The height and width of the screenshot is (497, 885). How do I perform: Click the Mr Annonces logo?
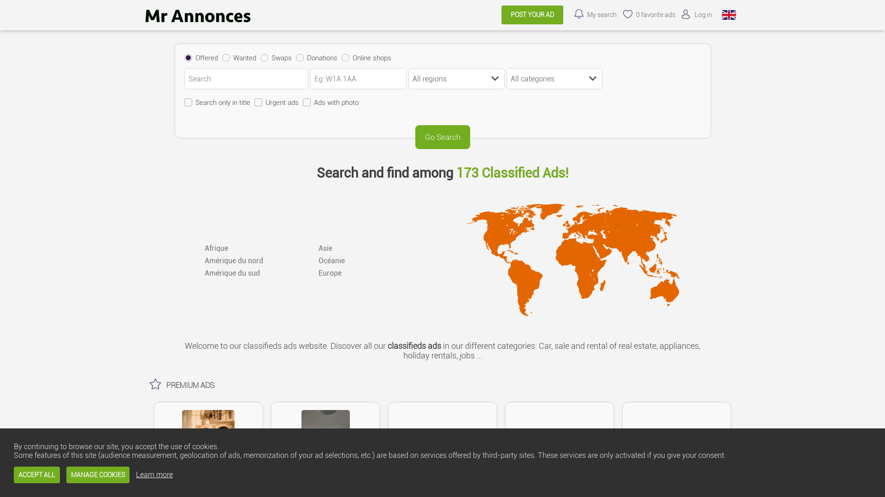[197, 16]
